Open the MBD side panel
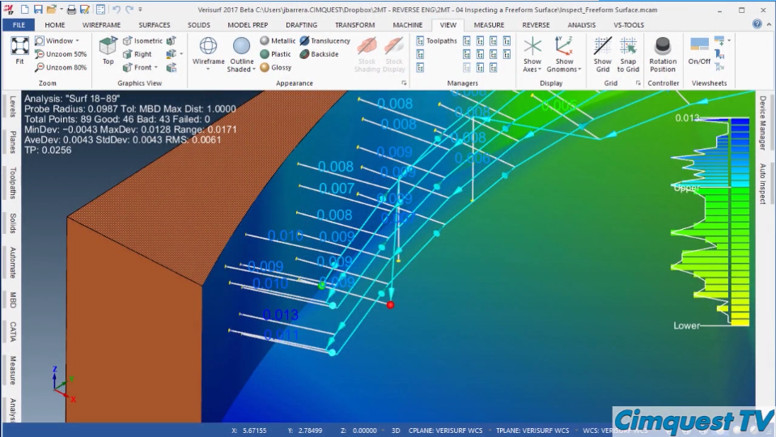The image size is (776, 437). click(x=12, y=300)
